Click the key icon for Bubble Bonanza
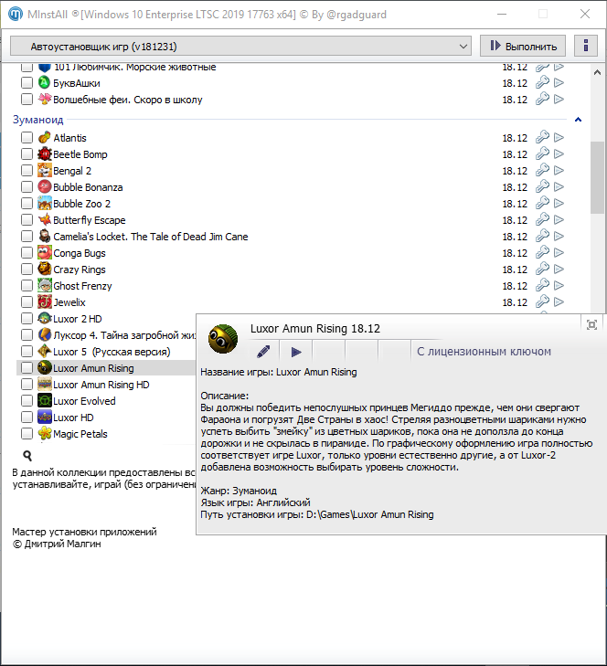Screen dimensions: 607x666 542,187
